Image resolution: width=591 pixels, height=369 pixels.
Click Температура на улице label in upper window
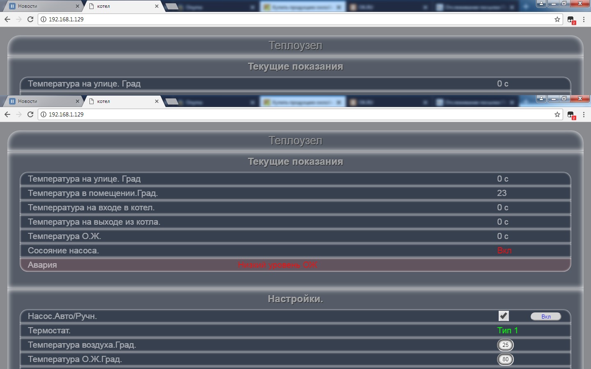[x=84, y=84]
